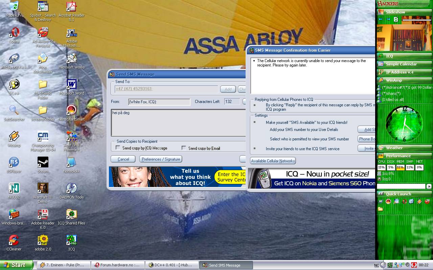Expand the Weather sidebar panel

point(405,148)
